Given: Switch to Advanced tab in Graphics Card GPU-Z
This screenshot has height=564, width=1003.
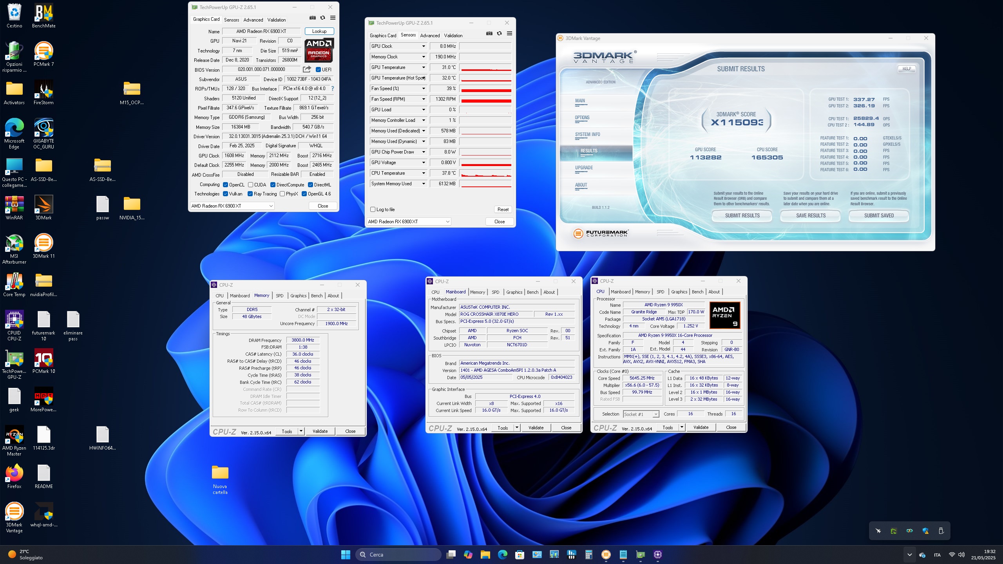Looking at the screenshot, I should click(x=253, y=20).
